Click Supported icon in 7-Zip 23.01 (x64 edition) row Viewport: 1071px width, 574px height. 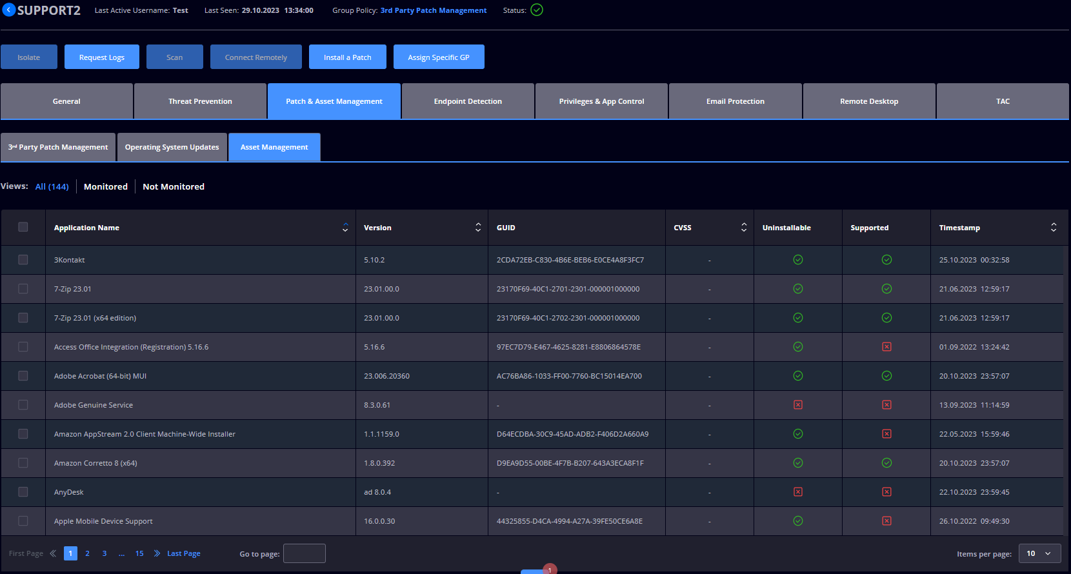(886, 318)
